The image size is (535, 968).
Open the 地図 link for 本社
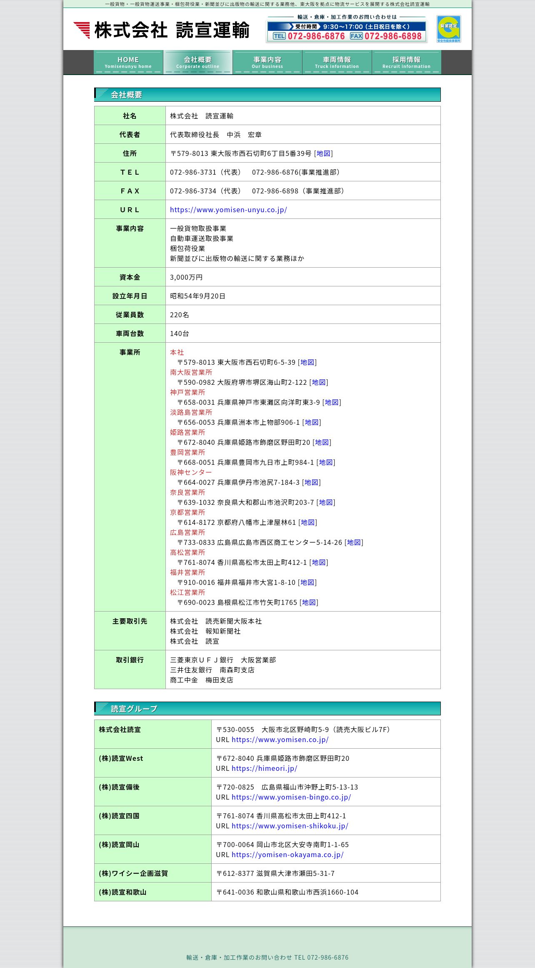point(307,362)
